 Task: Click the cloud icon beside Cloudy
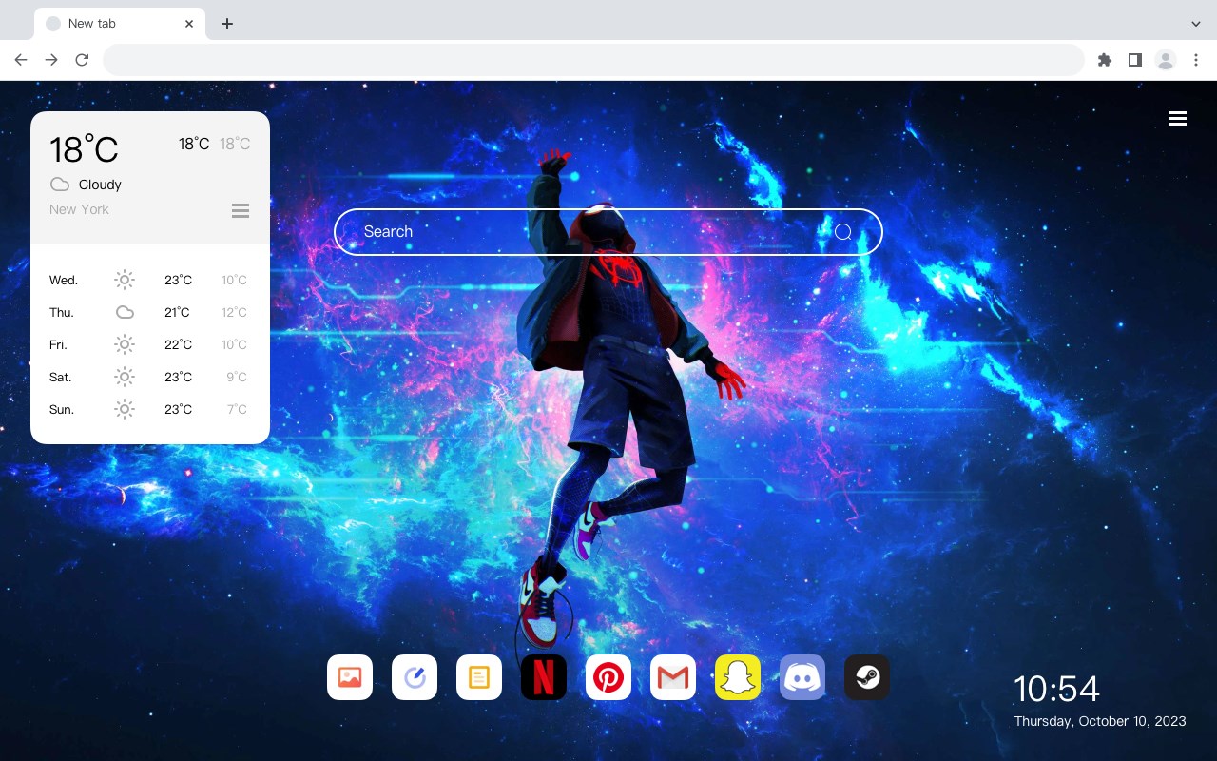[x=60, y=185]
